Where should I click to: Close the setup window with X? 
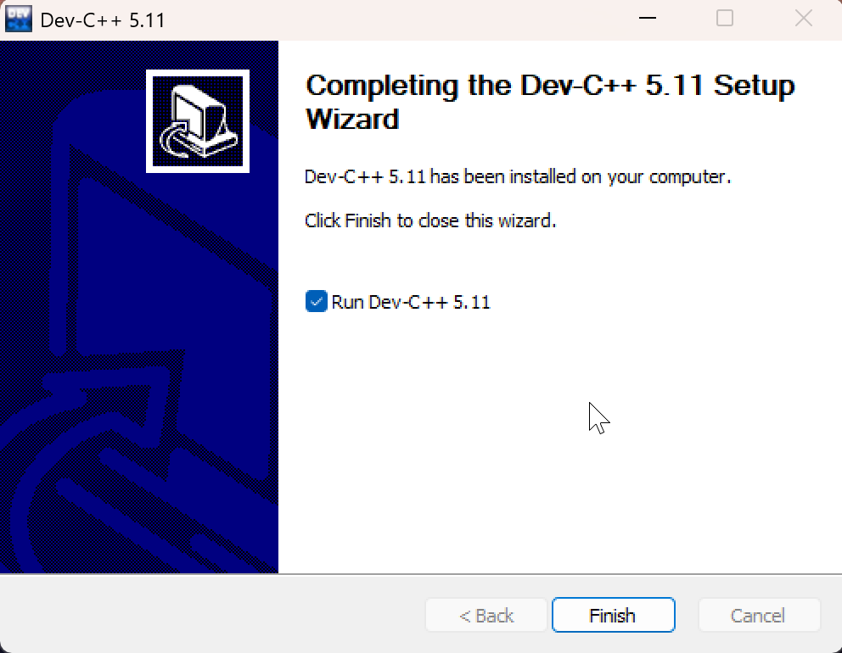pos(803,19)
